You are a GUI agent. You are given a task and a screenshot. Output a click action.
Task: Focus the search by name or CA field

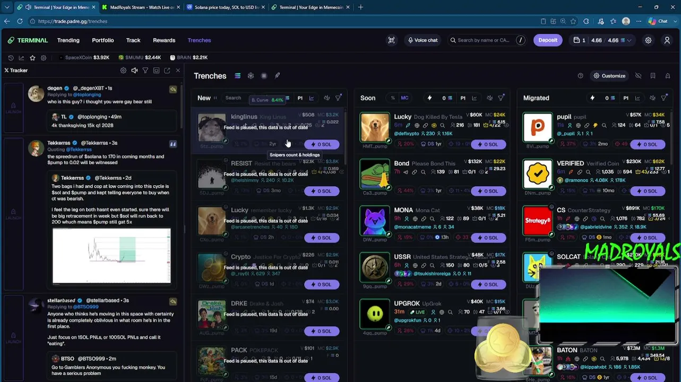click(x=487, y=40)
